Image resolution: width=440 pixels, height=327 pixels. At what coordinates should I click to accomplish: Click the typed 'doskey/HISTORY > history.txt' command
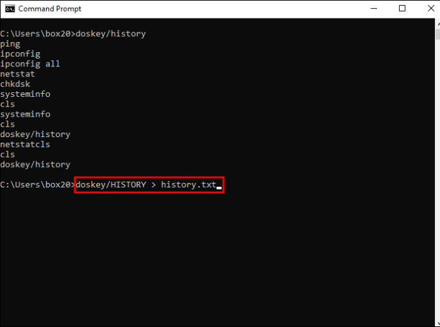coord(146,185)
